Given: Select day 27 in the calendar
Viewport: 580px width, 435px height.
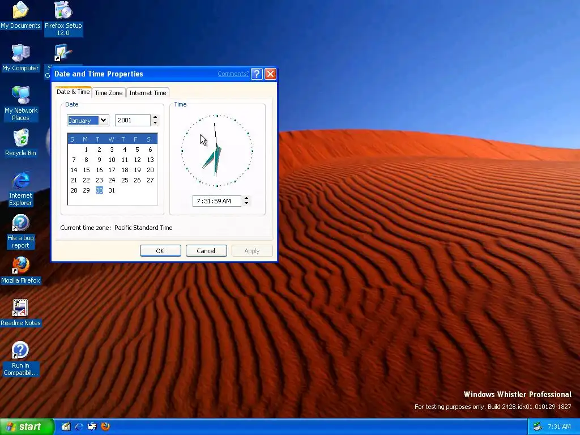Looking at the screenshot, I should pos(150,180).
